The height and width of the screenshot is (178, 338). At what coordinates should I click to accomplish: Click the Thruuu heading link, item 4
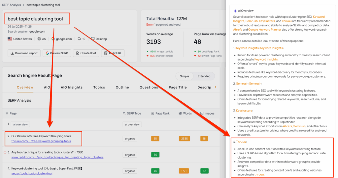[x=241, y=142]
